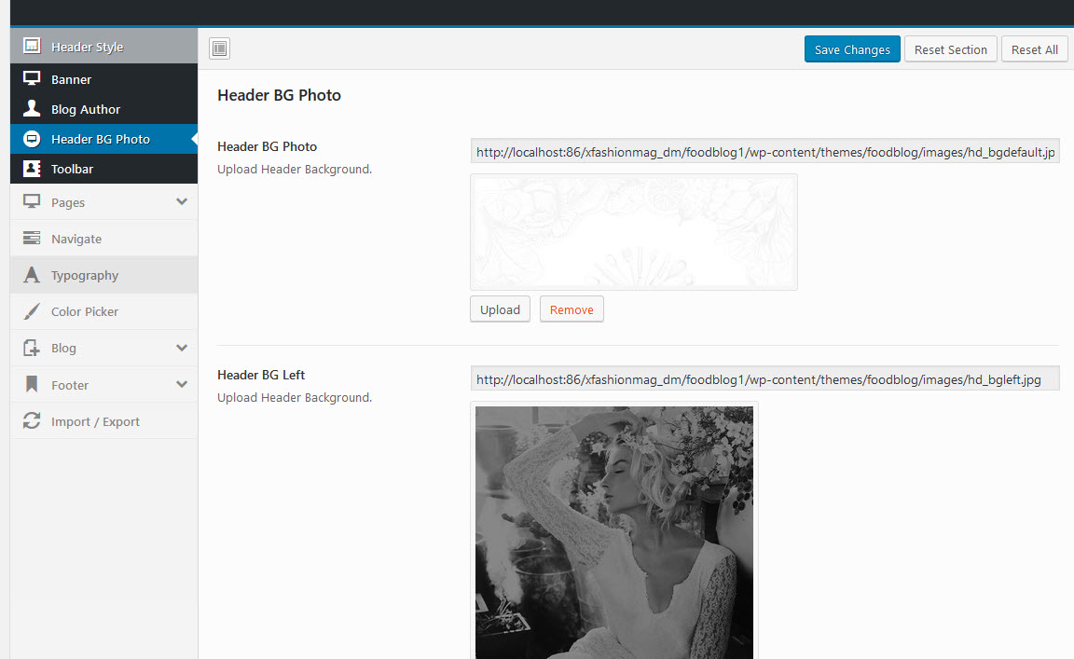Click the Reset All button
This screenshot has width=1074, height=659.
tap(1034, 49)
